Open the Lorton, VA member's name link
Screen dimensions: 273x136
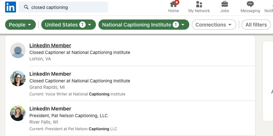50,46
